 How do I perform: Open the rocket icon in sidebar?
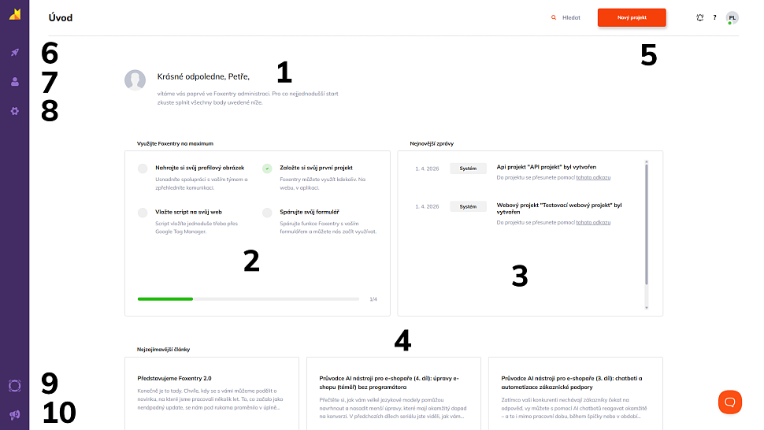point(15,52)
